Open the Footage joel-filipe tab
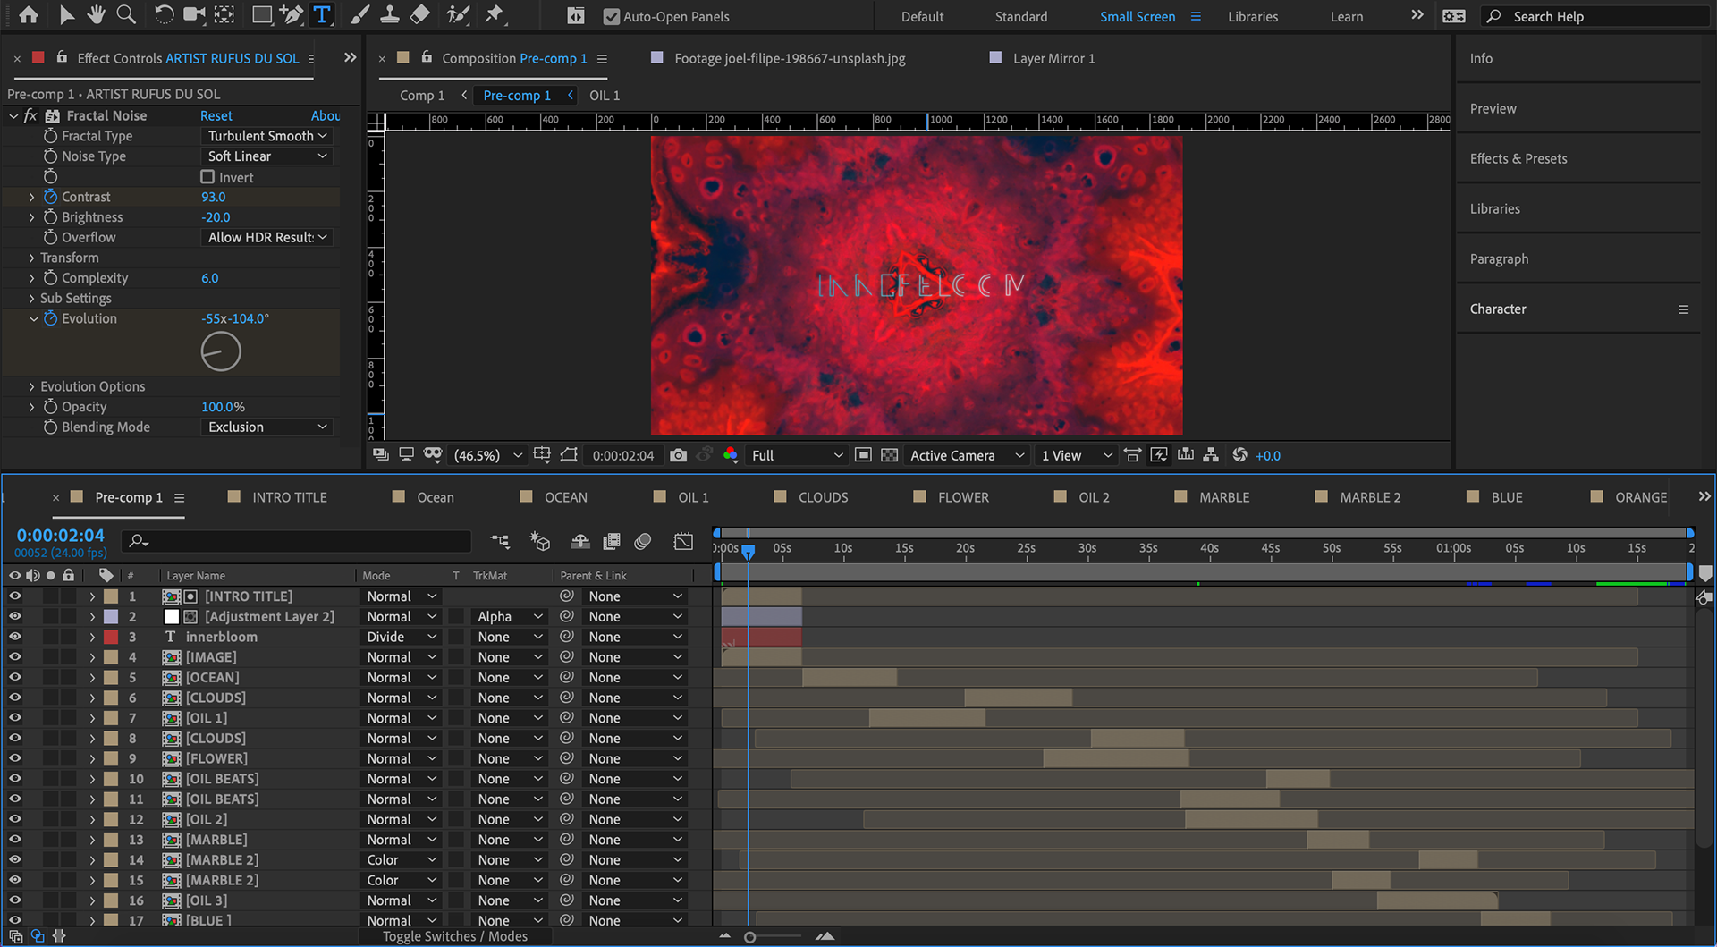Image resolution: width=1717 pixels, height=947 pixels. (790, 58)
